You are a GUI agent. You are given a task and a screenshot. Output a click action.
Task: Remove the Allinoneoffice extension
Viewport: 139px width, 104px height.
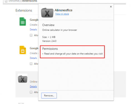pyautogui.click(x=49, y=95)
